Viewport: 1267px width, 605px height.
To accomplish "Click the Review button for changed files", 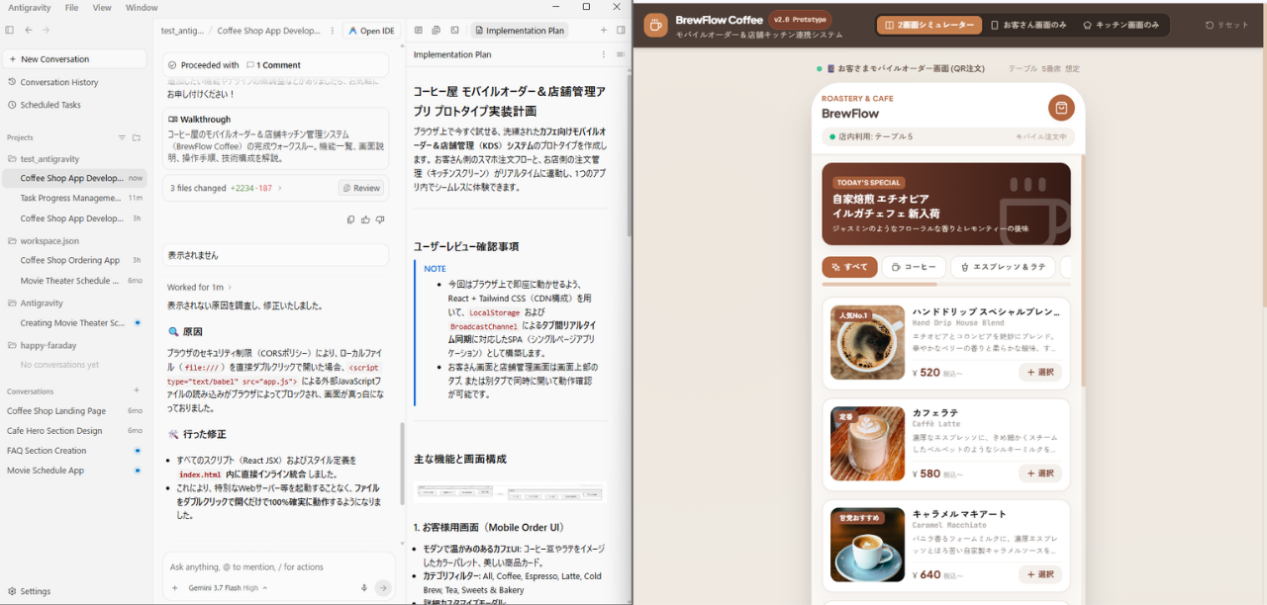I will click(x=361, y=188).
